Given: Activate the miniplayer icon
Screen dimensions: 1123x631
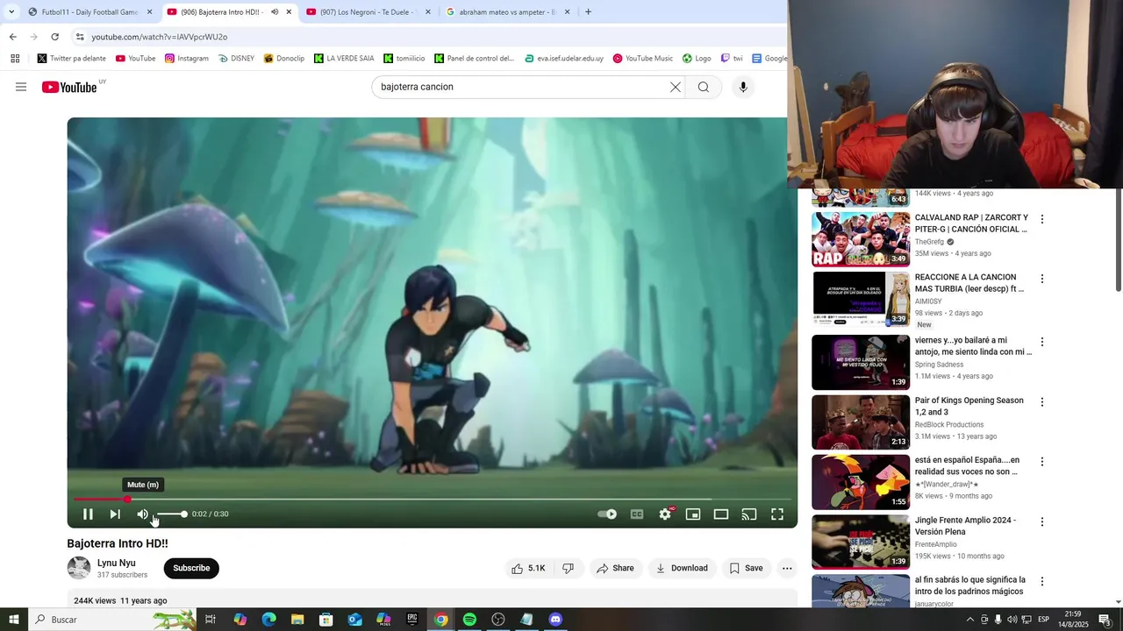Looking at the screenshot, I should pyautogui.click(x=693, y=514).
